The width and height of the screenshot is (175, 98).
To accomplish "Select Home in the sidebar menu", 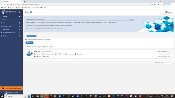I will [5, 16].
